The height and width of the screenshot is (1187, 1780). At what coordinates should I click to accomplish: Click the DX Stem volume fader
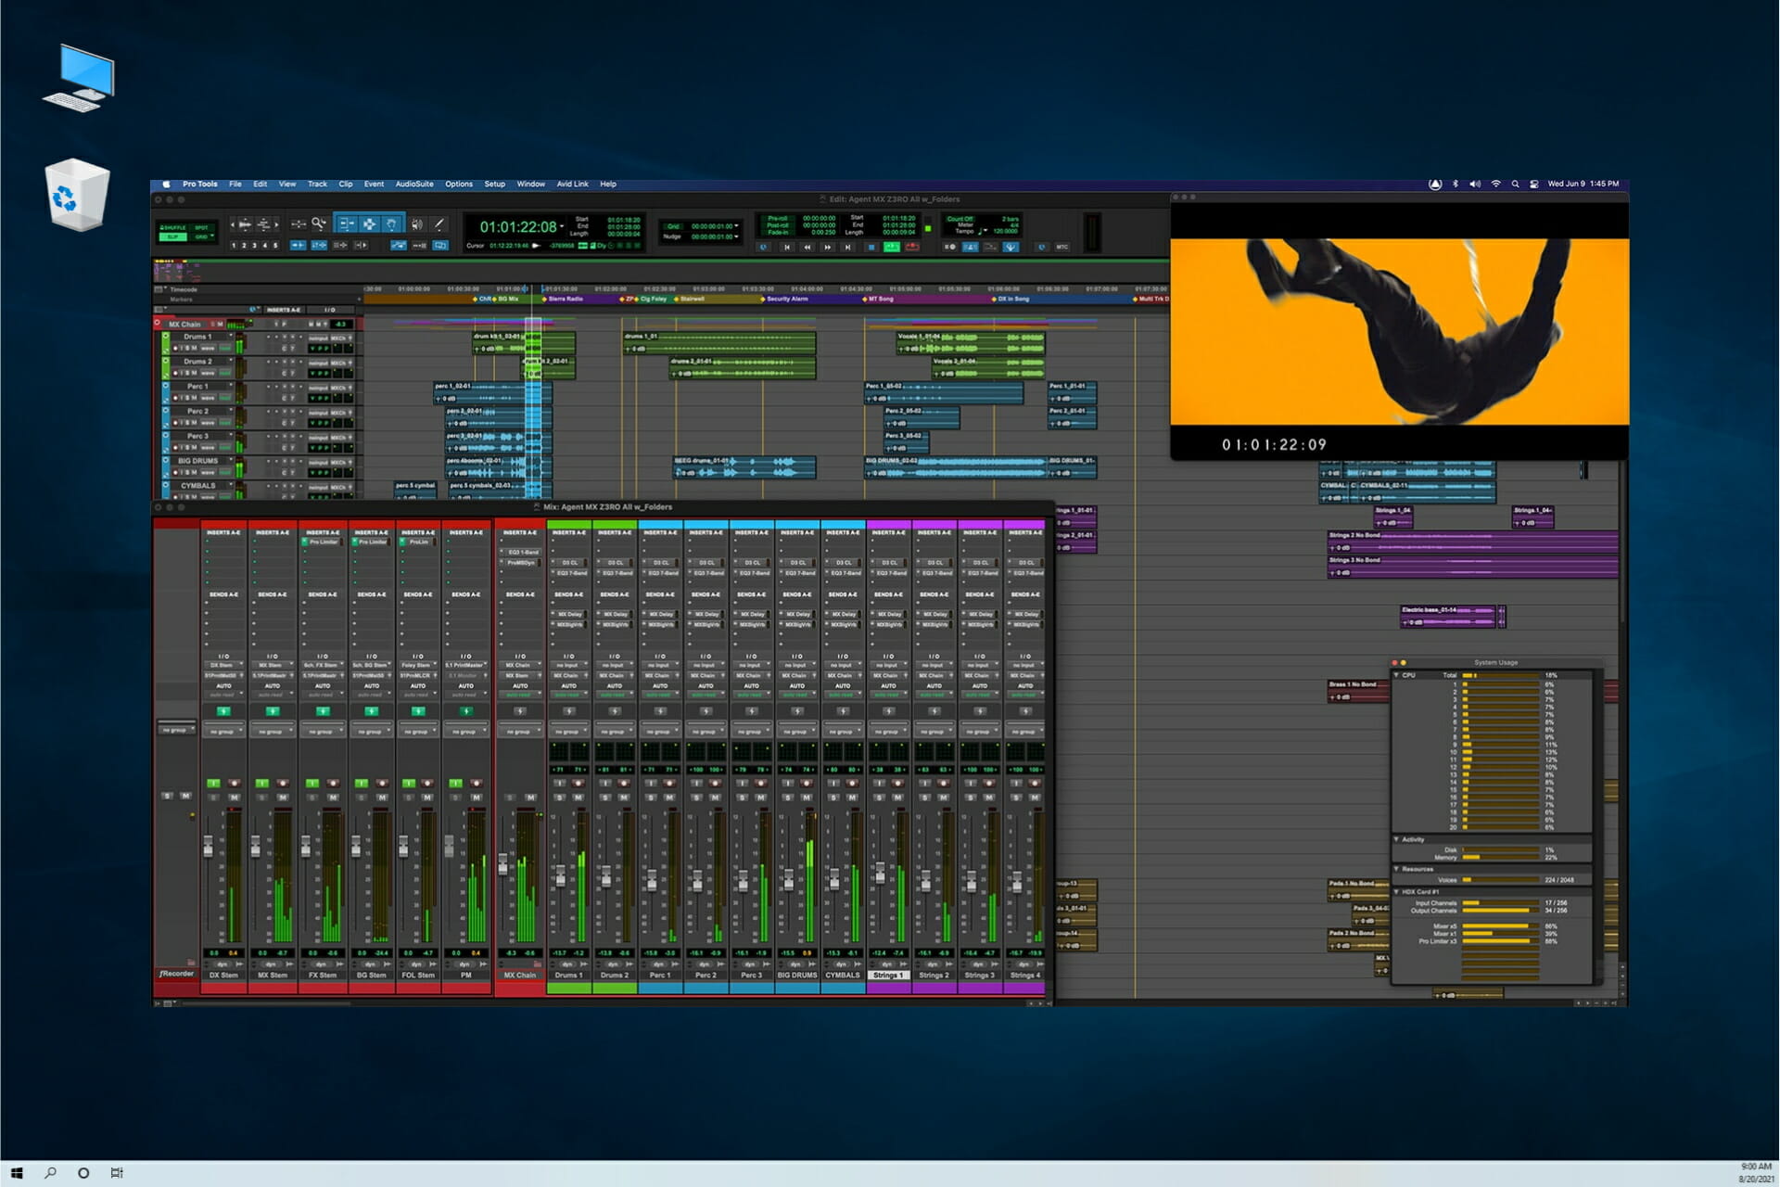tap(209, 846)
